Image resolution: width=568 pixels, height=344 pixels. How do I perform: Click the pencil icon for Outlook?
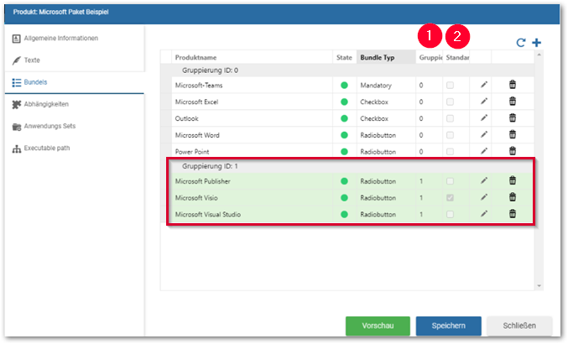point(484,118)
